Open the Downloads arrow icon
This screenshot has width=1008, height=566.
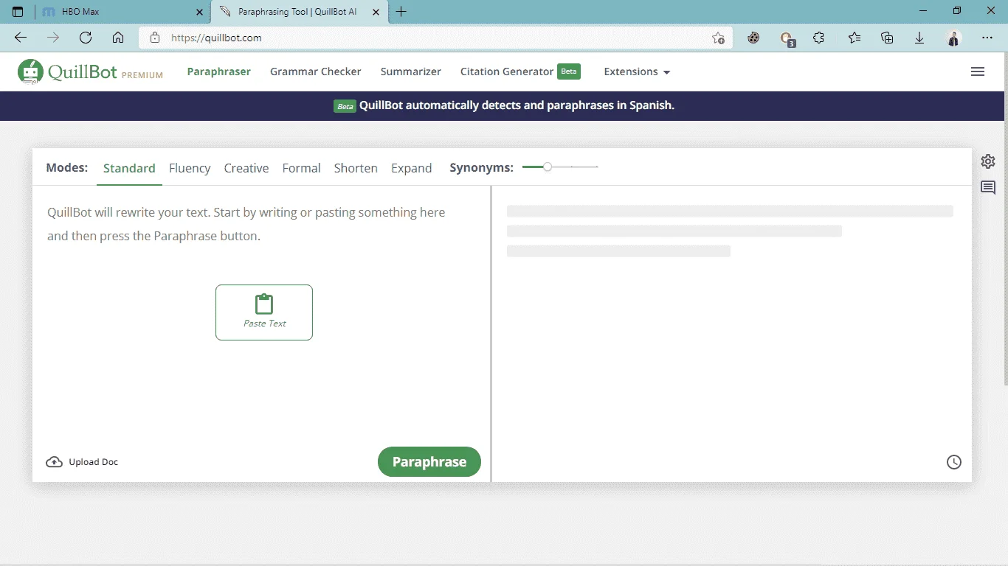[919, 38]
